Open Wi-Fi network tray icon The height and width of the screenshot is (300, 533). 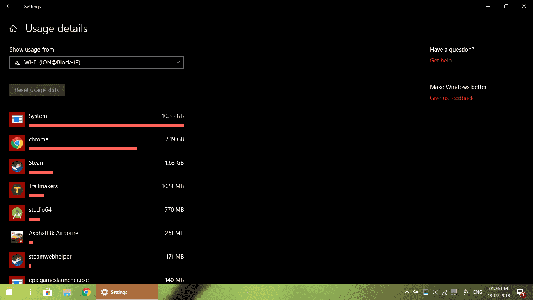(x=445, y=292)
